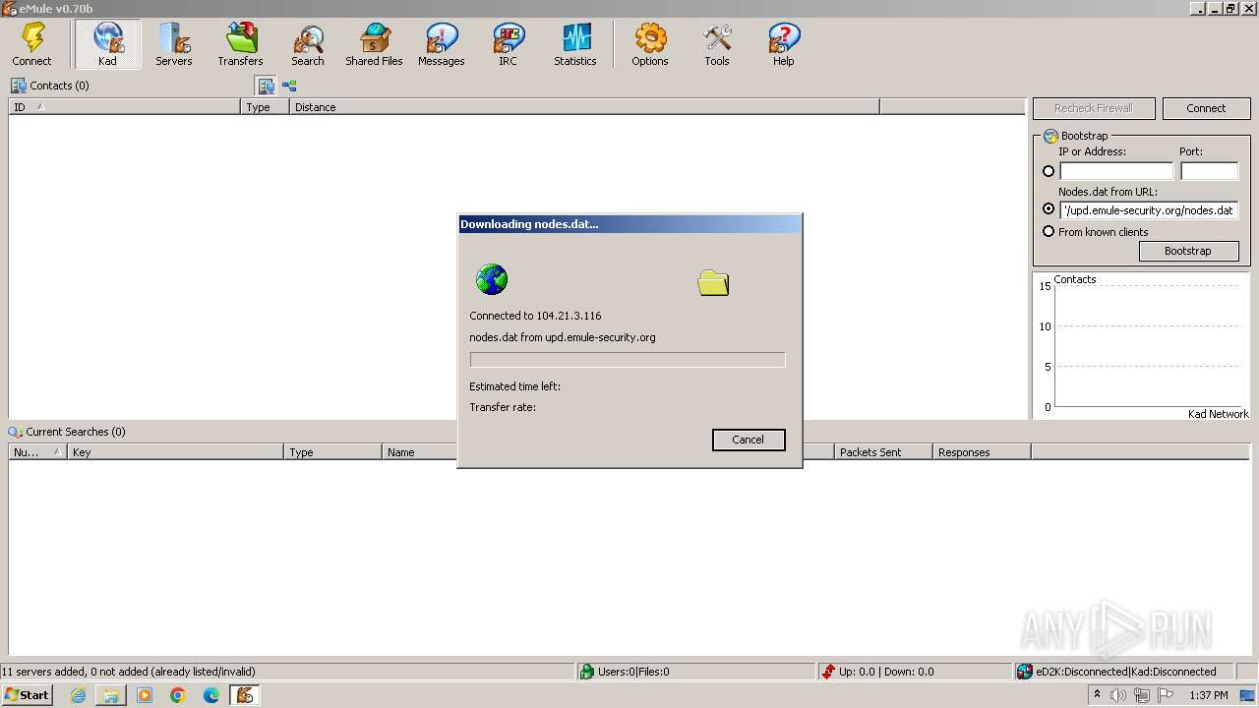
Task: Click the Port input field
Action: click(x=1209, y=171)
